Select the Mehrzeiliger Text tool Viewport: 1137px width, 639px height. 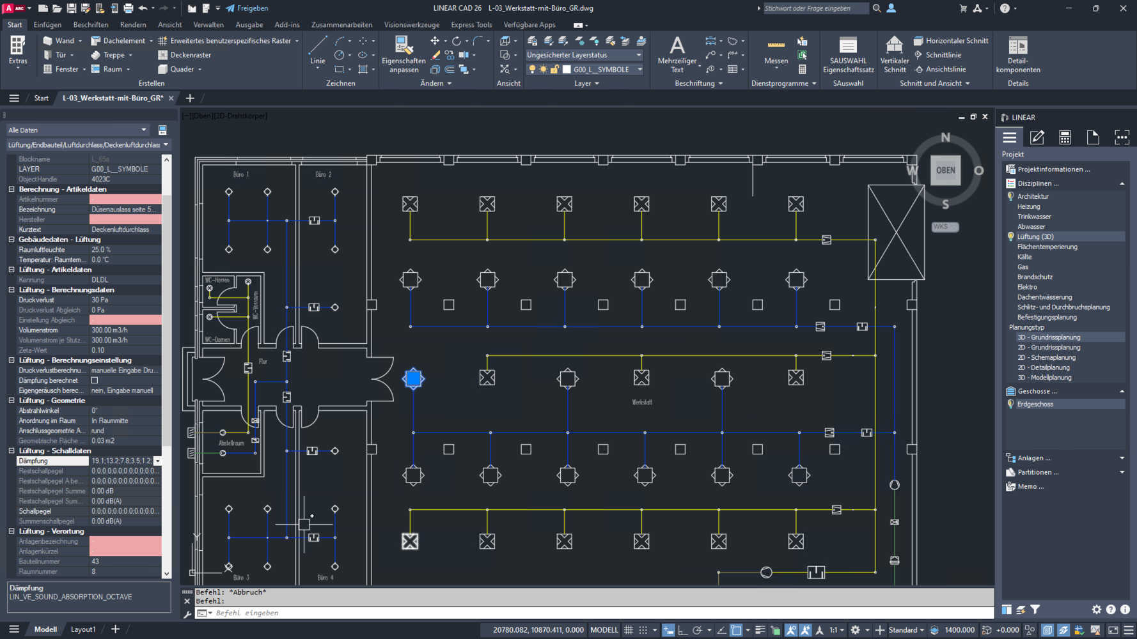pyautogui.click(x=677, y=54)
